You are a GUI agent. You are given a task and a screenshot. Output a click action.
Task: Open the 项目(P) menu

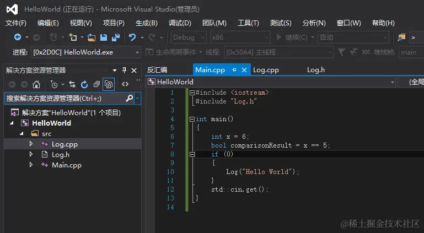[x=114, y=23]
